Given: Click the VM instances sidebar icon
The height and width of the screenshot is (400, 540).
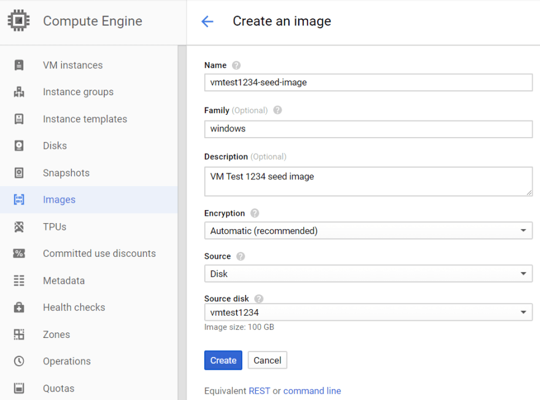Looking at the screenshot, I should pos(19,65).
